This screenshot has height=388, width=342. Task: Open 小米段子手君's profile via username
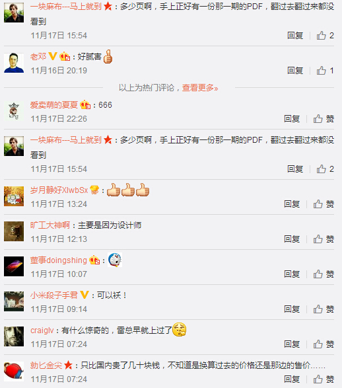click(x=54, y=295)
